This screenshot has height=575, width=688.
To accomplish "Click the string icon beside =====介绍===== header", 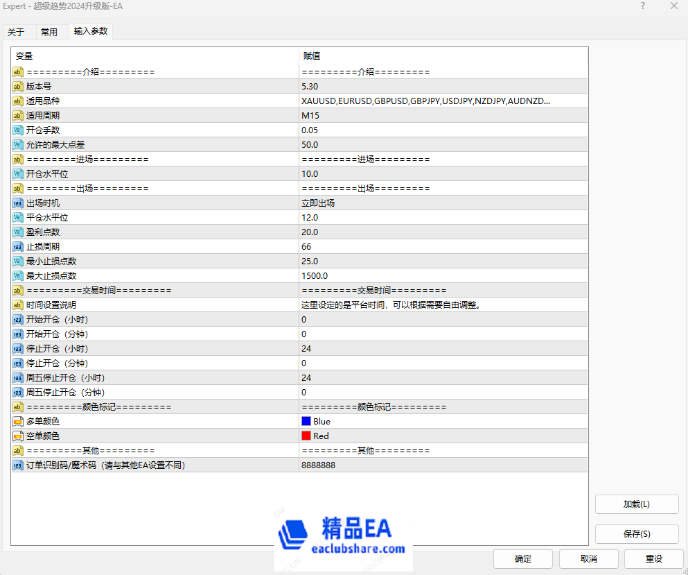I will [17, 72].
